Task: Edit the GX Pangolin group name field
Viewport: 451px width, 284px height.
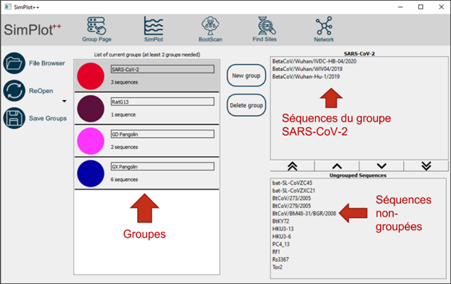Action: 163,167
